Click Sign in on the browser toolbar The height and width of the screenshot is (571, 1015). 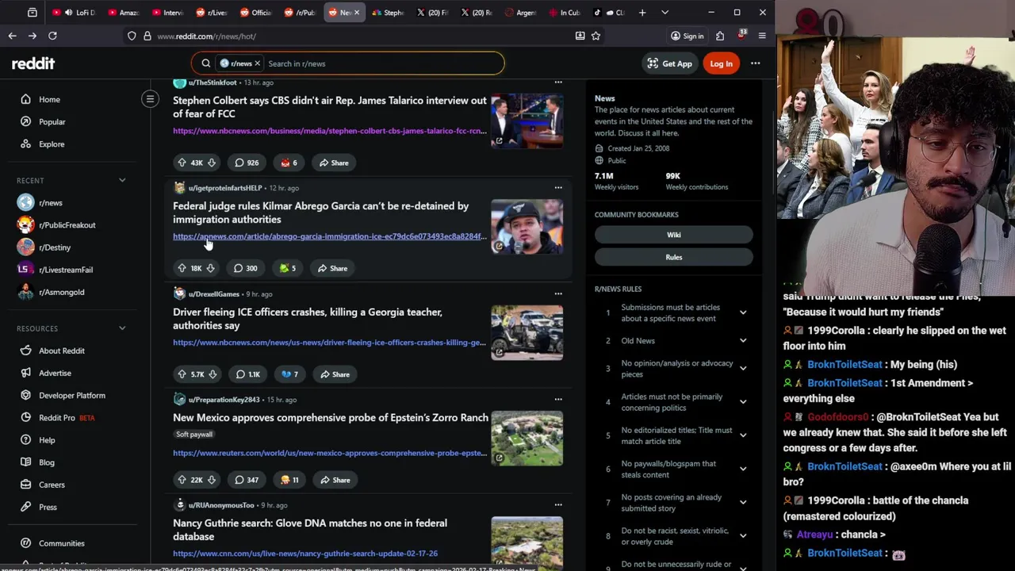(x=687, y=36)
